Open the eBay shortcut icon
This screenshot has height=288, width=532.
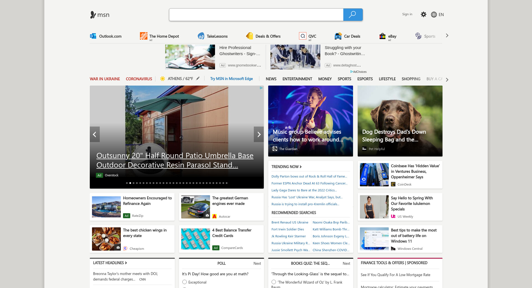pos(382,36)
